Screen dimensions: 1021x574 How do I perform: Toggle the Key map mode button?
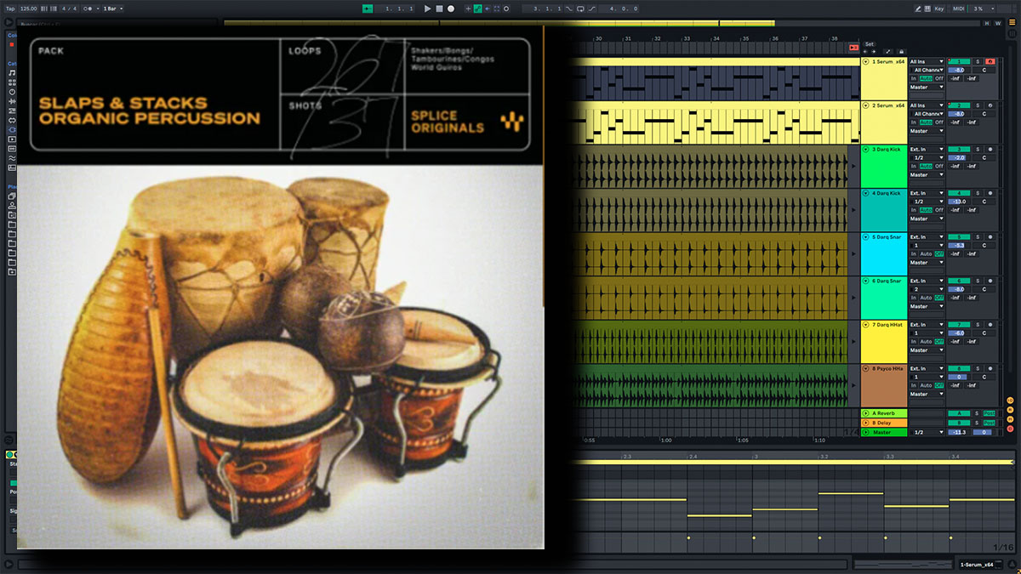[939, 9]
